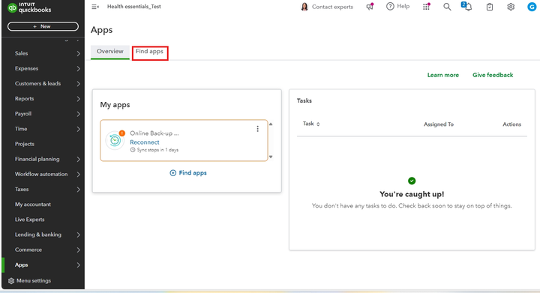Click the Sync stops in 1 days text
This screenshot has width=540, height=293.
pos(157,150)
